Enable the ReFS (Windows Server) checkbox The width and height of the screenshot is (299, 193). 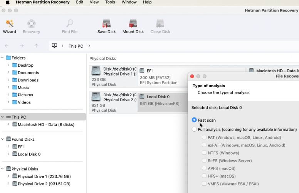pyautogui.click(x=204, y=160)
